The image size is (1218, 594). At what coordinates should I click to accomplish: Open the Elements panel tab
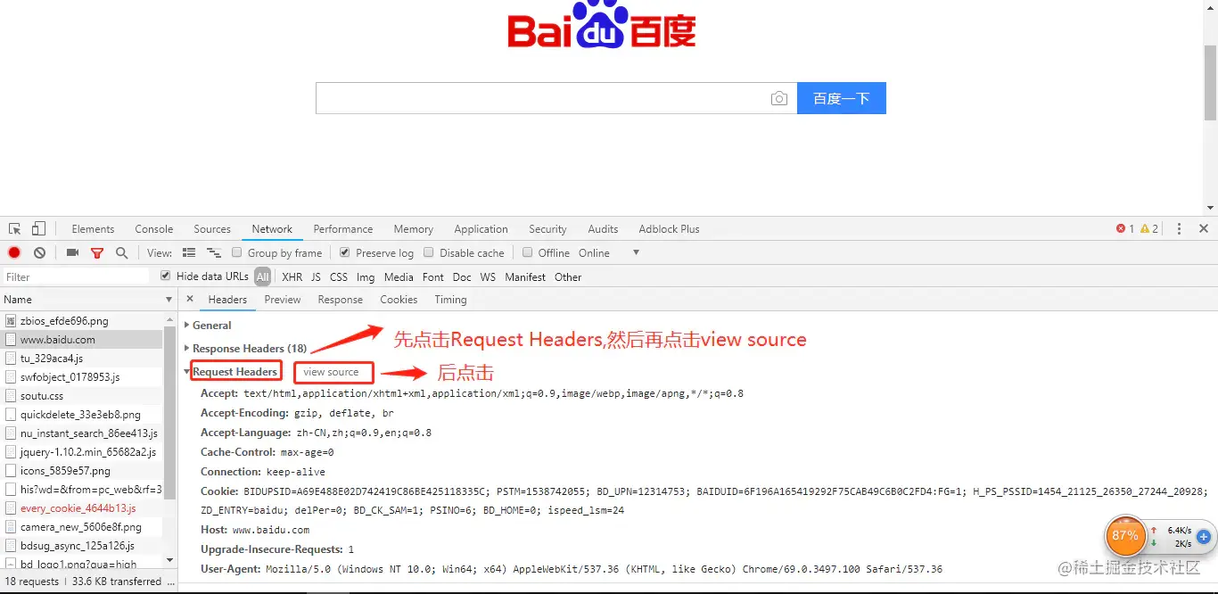(93, 229)
